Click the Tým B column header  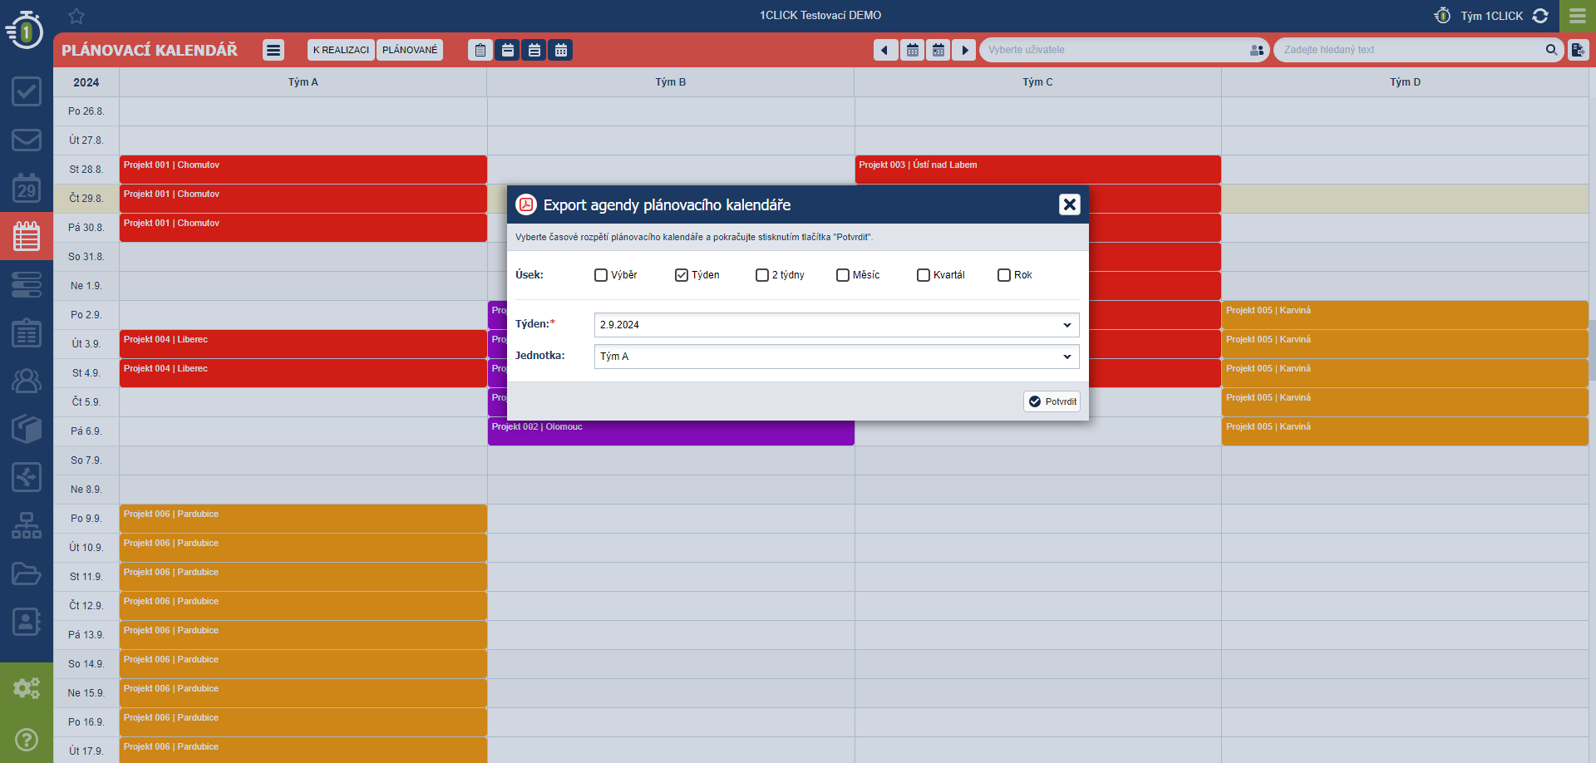[x=671, y=82]
